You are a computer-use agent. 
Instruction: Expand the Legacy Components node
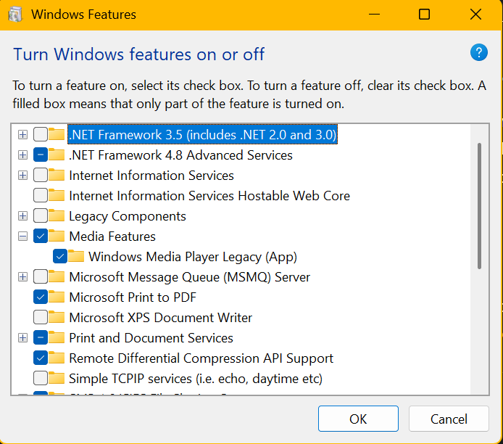point(22,216)
